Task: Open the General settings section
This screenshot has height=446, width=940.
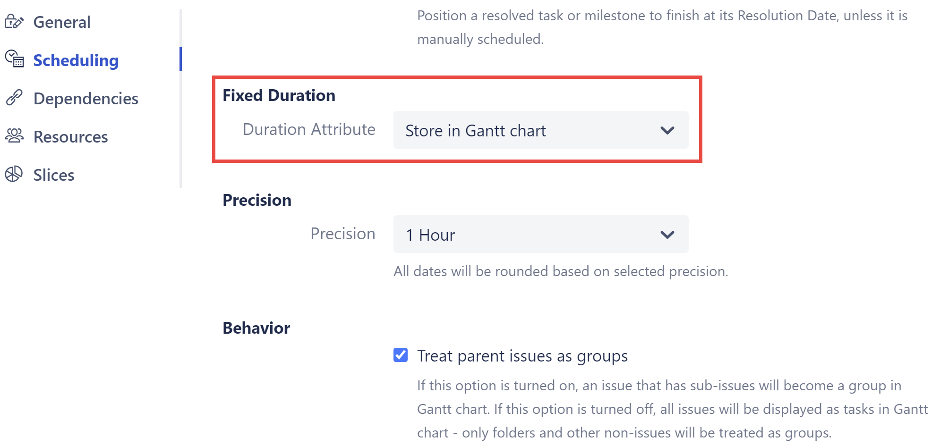Action: [62, 22]
